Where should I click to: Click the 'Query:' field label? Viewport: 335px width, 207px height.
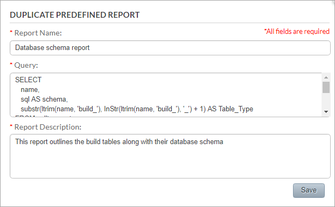pos(26,65)
